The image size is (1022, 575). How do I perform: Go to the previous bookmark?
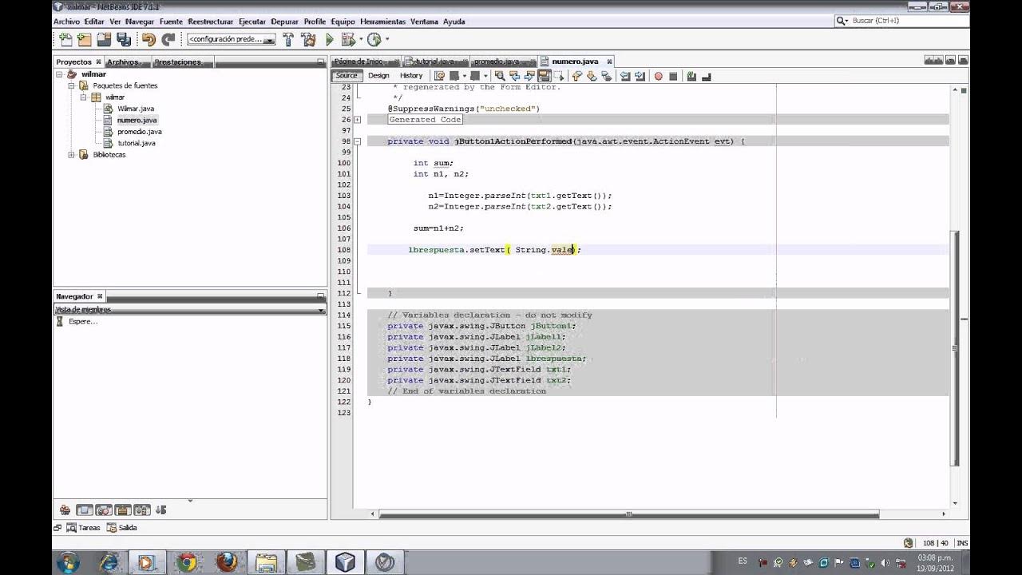[577, 77]
